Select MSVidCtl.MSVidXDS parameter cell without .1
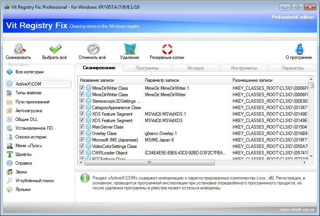This screenshot has height=216, width=320. coord(164,121)
